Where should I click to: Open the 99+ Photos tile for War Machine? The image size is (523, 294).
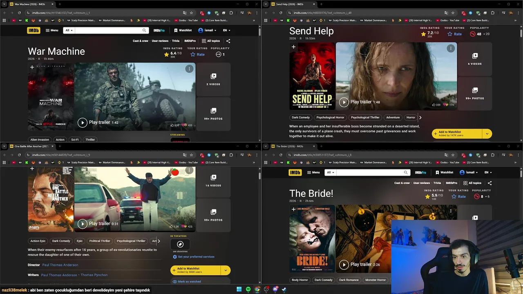point(213,114)
